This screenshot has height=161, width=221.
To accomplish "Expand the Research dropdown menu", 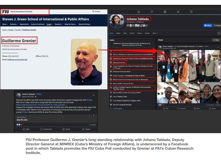I will coord(59,24).
